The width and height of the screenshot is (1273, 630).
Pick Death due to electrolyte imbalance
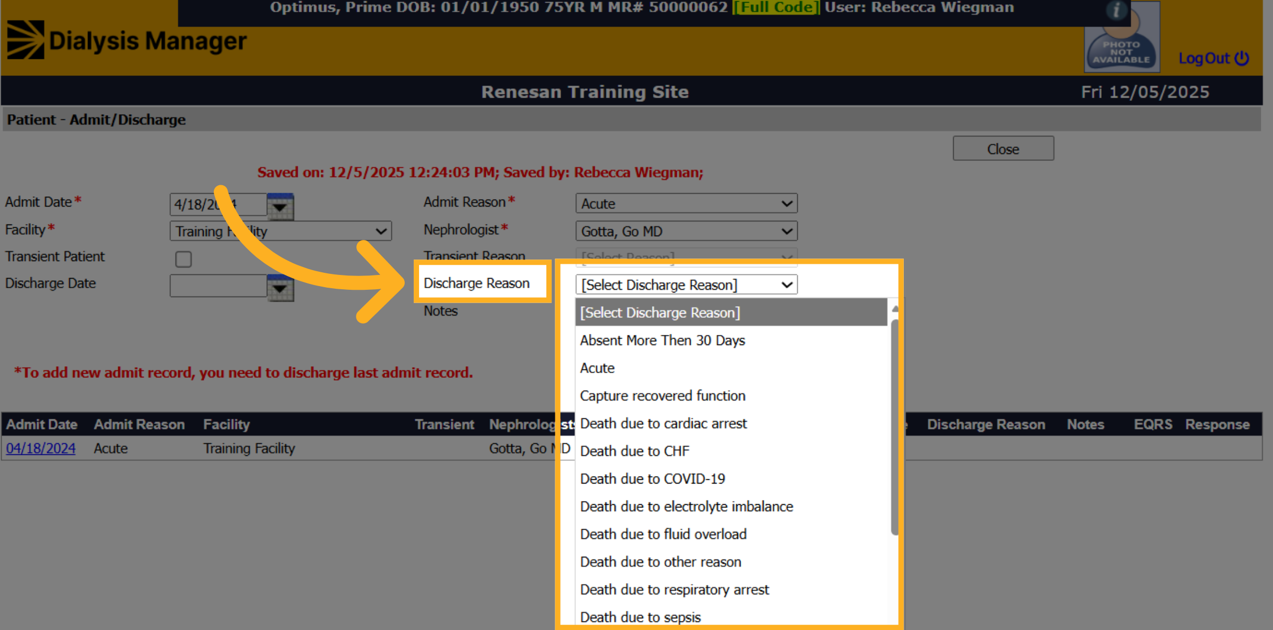tap(731, 506)
